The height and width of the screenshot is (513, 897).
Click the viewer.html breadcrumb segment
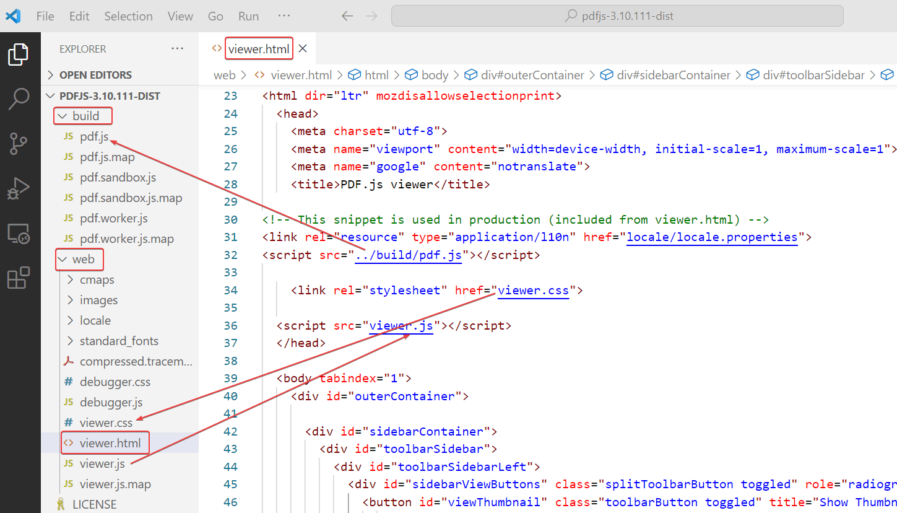pyautogui.click(x=295, y=75)
